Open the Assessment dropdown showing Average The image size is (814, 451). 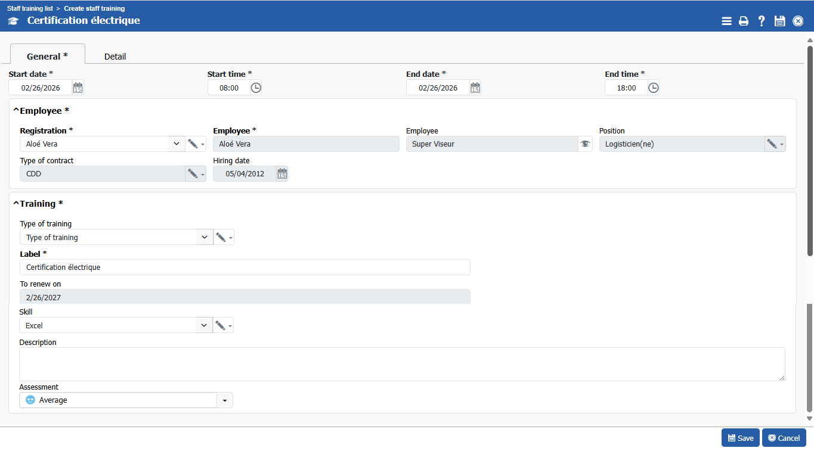coord(225,400)
